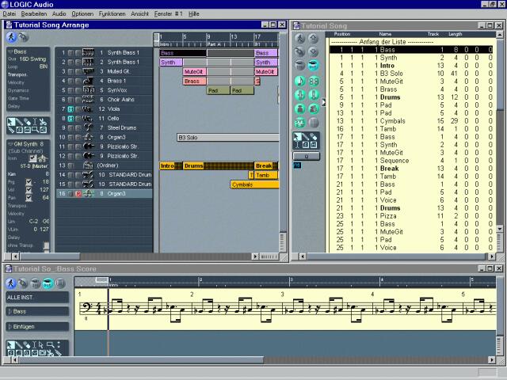Open the Datei menu
Viewport: 507px width, 380px height.
9,14
